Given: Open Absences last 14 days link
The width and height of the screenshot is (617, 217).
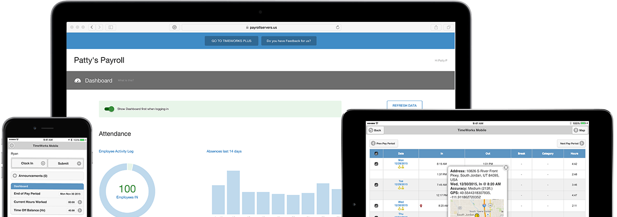Looking at the screenshot, I should (224, 151).
